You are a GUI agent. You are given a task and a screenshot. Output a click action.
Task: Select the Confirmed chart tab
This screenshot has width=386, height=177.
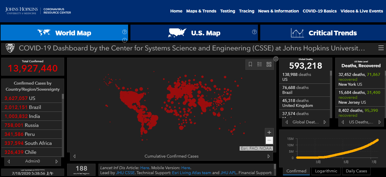(296, 171)
